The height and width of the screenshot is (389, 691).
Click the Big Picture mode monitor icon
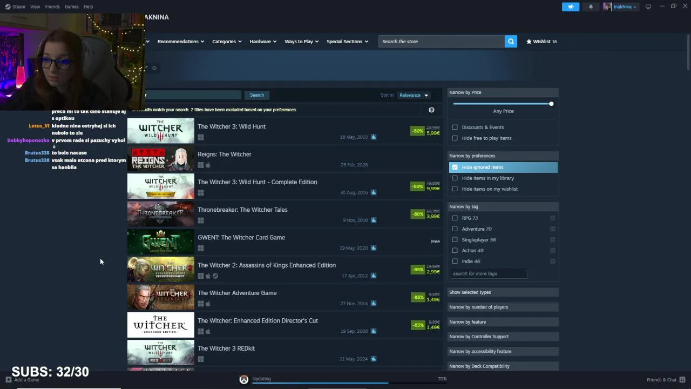(648, 6)
